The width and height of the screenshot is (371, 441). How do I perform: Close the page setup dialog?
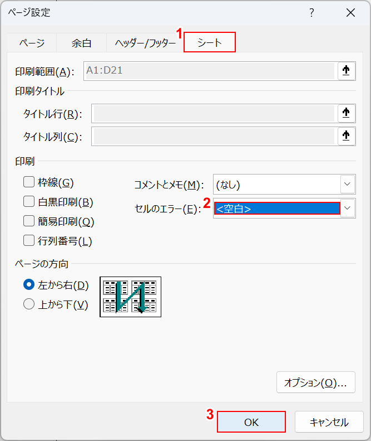(350, 13)
